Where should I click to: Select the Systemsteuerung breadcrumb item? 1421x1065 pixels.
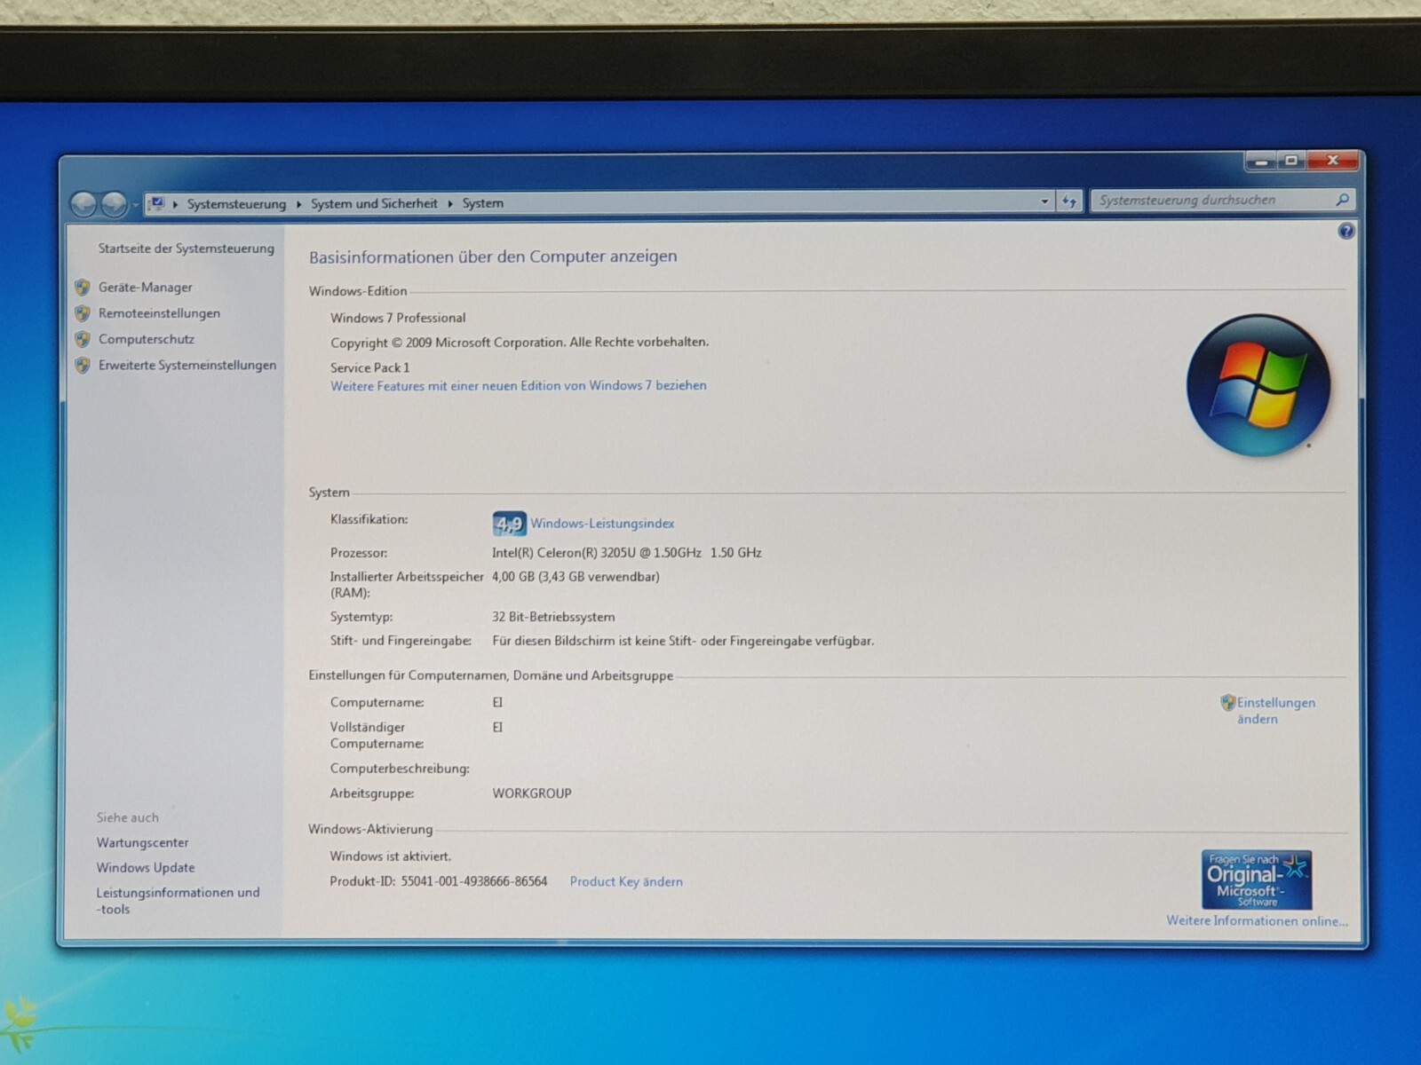[x=236, y=204]
